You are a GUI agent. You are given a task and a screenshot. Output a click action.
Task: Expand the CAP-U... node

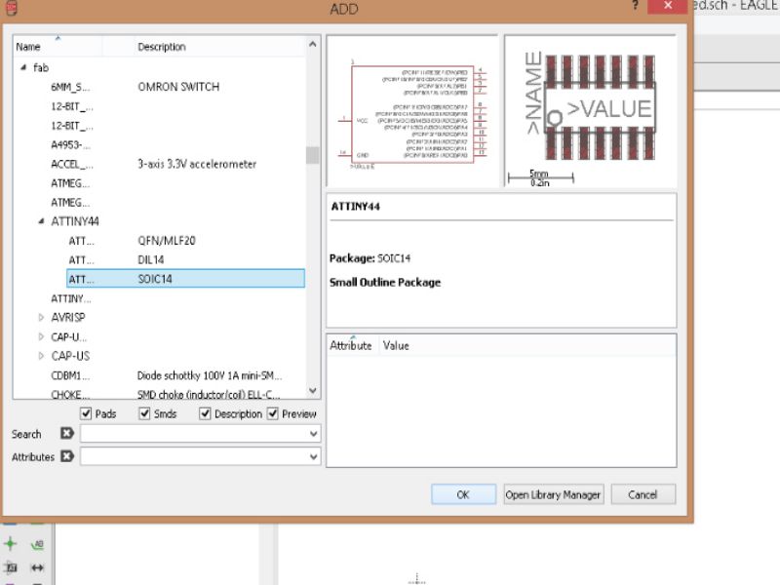click(x=41, y=336)
